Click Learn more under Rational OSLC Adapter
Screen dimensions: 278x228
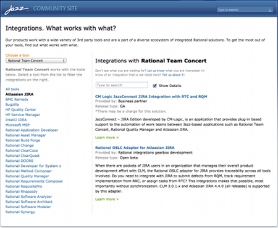107,199
